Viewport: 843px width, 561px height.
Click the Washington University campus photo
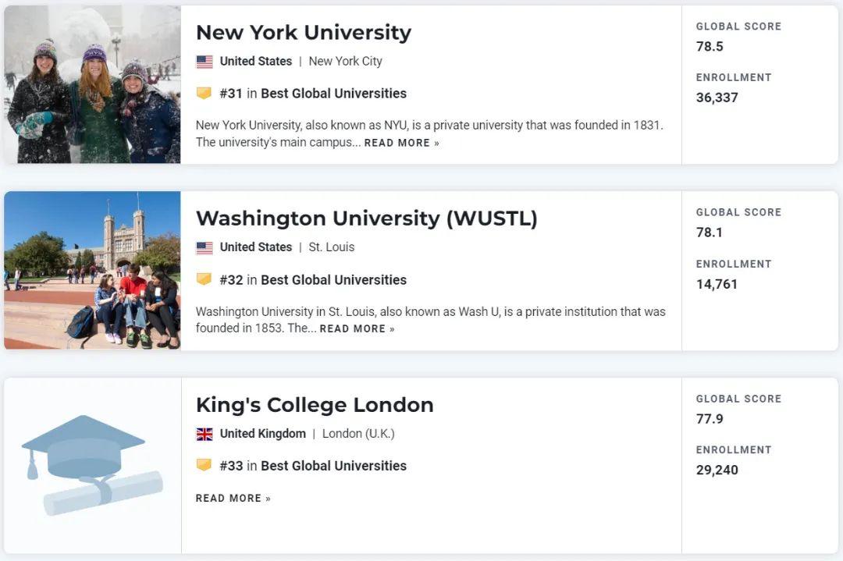click(x=91, y=270)
